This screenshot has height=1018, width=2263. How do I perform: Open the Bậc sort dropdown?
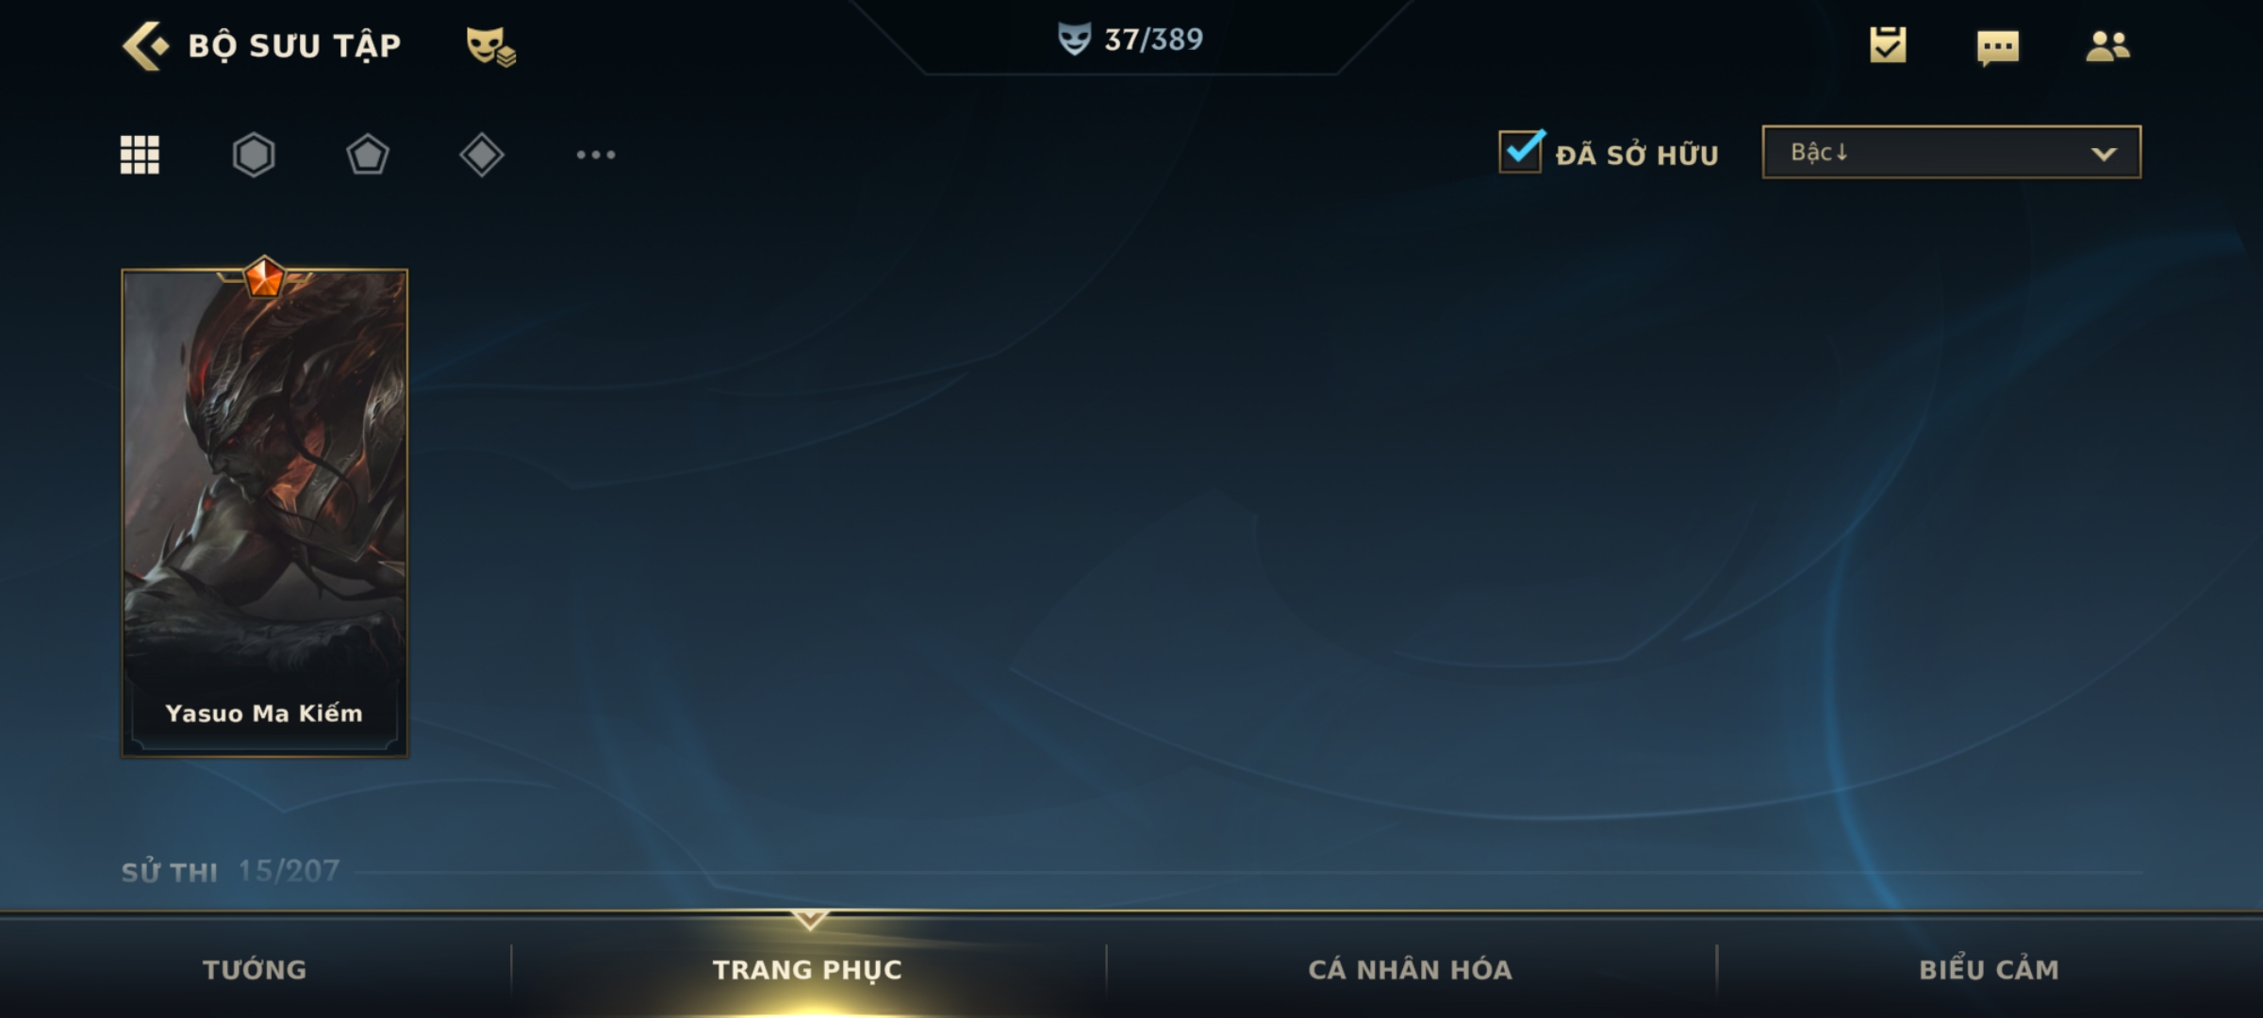(x=1952, y=152)
